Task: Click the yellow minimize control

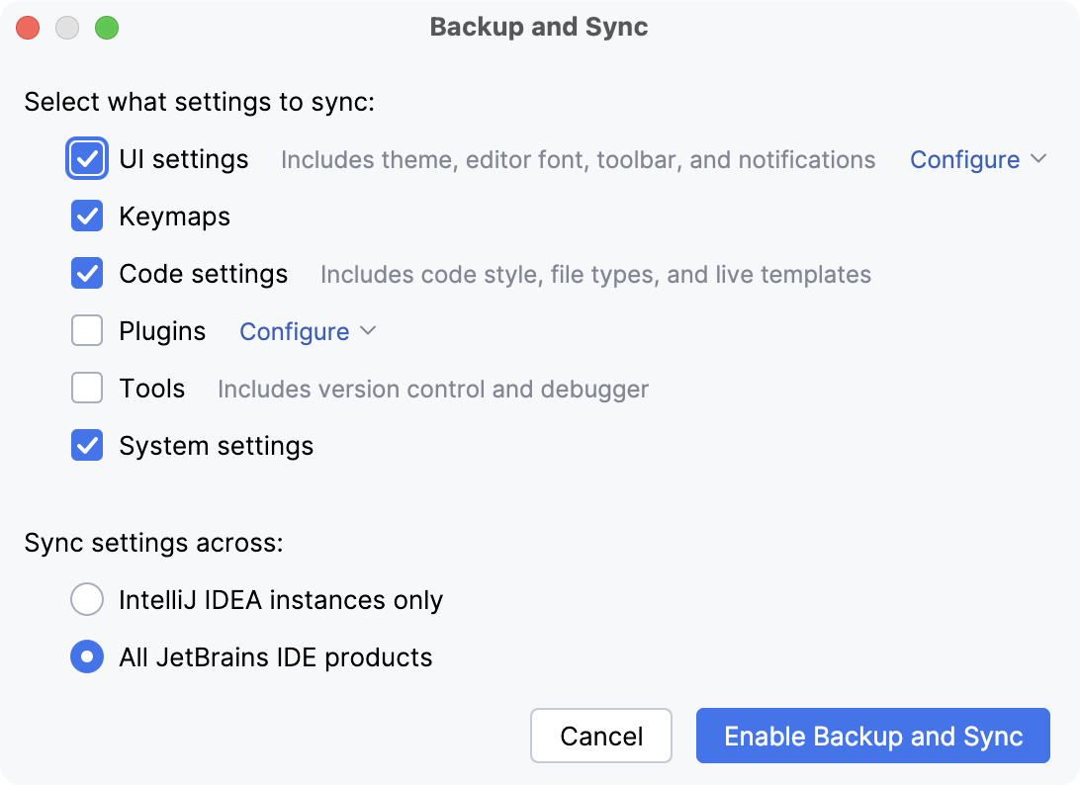Action: pyautogui.click(x=67, y=28)
